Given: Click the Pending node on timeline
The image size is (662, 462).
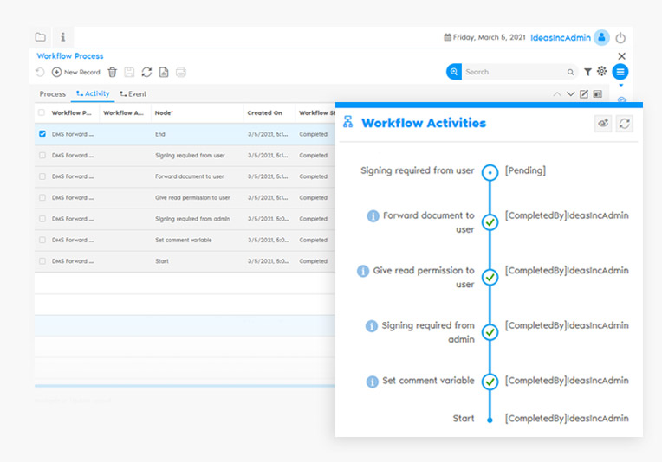Looking at the screenshot, I should coord(490,172).
